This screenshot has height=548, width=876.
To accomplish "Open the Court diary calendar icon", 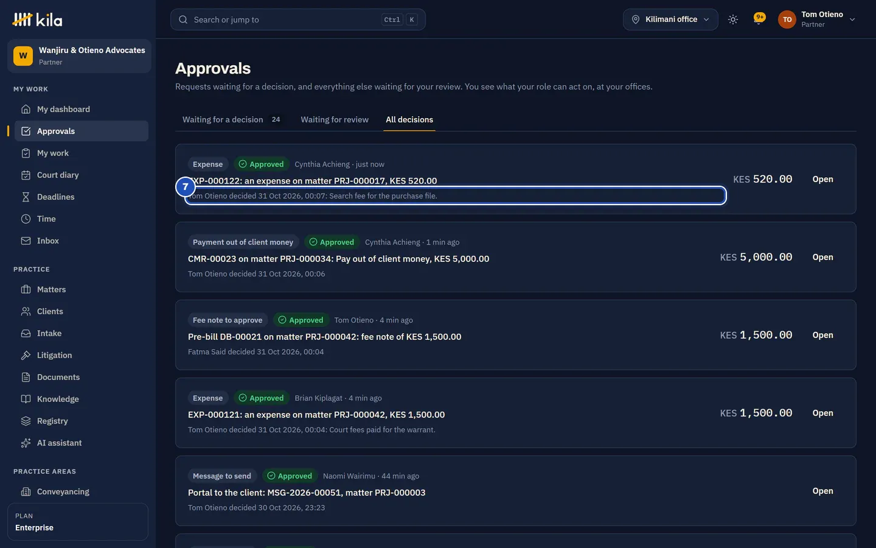I will pyautogui.click(x=26, y=175).
